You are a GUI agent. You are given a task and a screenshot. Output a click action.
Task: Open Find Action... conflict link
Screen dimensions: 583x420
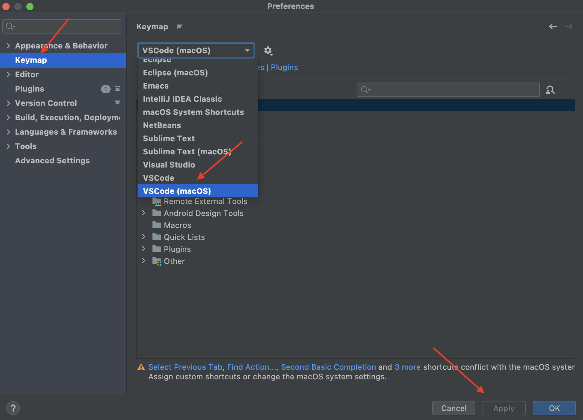[252, 367]
